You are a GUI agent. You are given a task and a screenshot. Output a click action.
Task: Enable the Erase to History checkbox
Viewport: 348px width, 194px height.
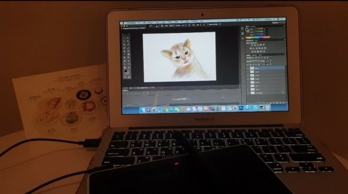coord(208,24)
